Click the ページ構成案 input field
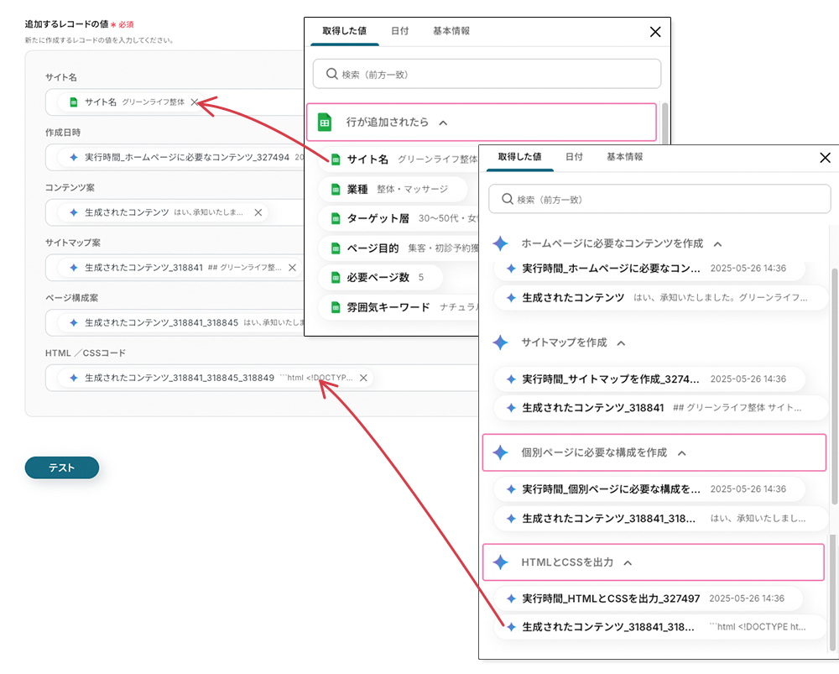This screenshot has height=674, width=839. point(175,323)
